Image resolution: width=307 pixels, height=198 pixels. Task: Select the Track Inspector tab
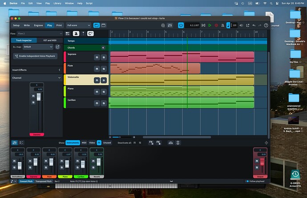[x=24, y=40]
